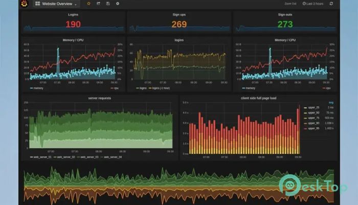Star this dashboard as favorite
Screen dimensions: 358x205
click(88, 4)
